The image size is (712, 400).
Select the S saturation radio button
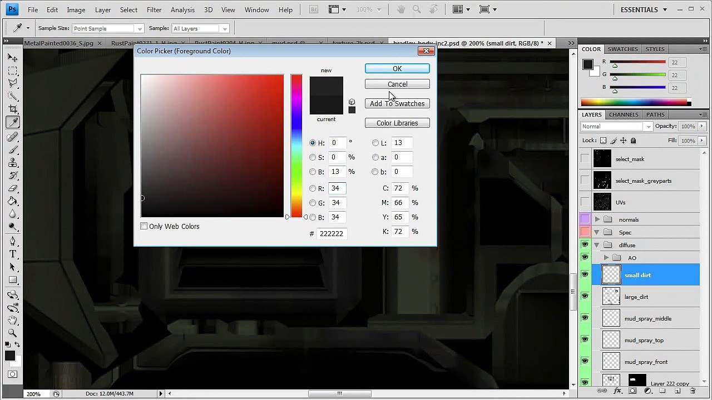coord(313,157)
